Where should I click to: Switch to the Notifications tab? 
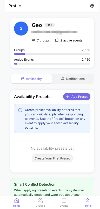tap(73, 79)
